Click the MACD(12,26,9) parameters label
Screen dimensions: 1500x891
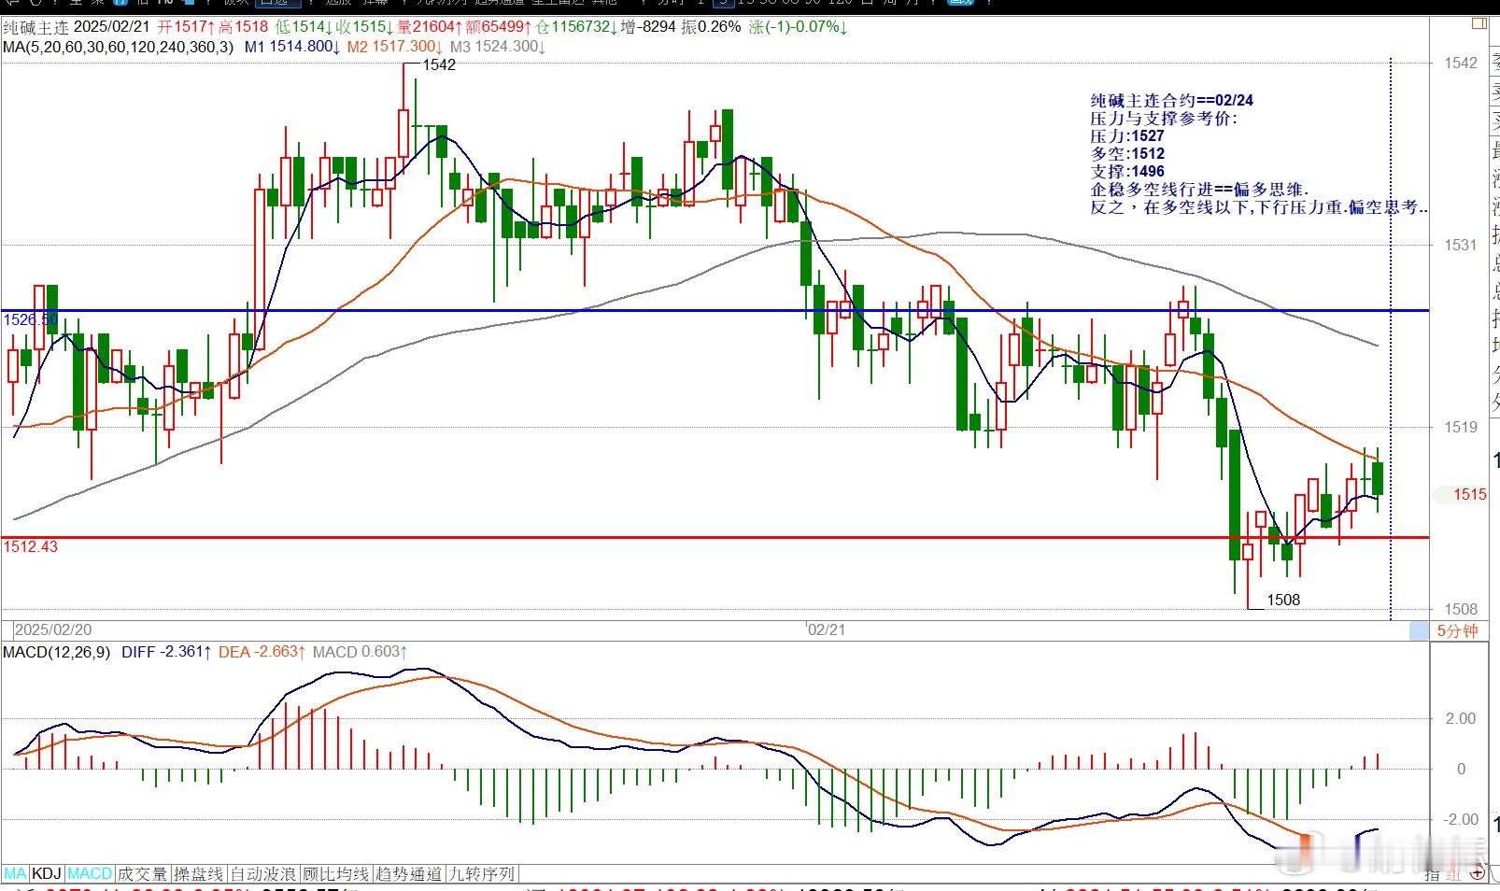point(57,652)
